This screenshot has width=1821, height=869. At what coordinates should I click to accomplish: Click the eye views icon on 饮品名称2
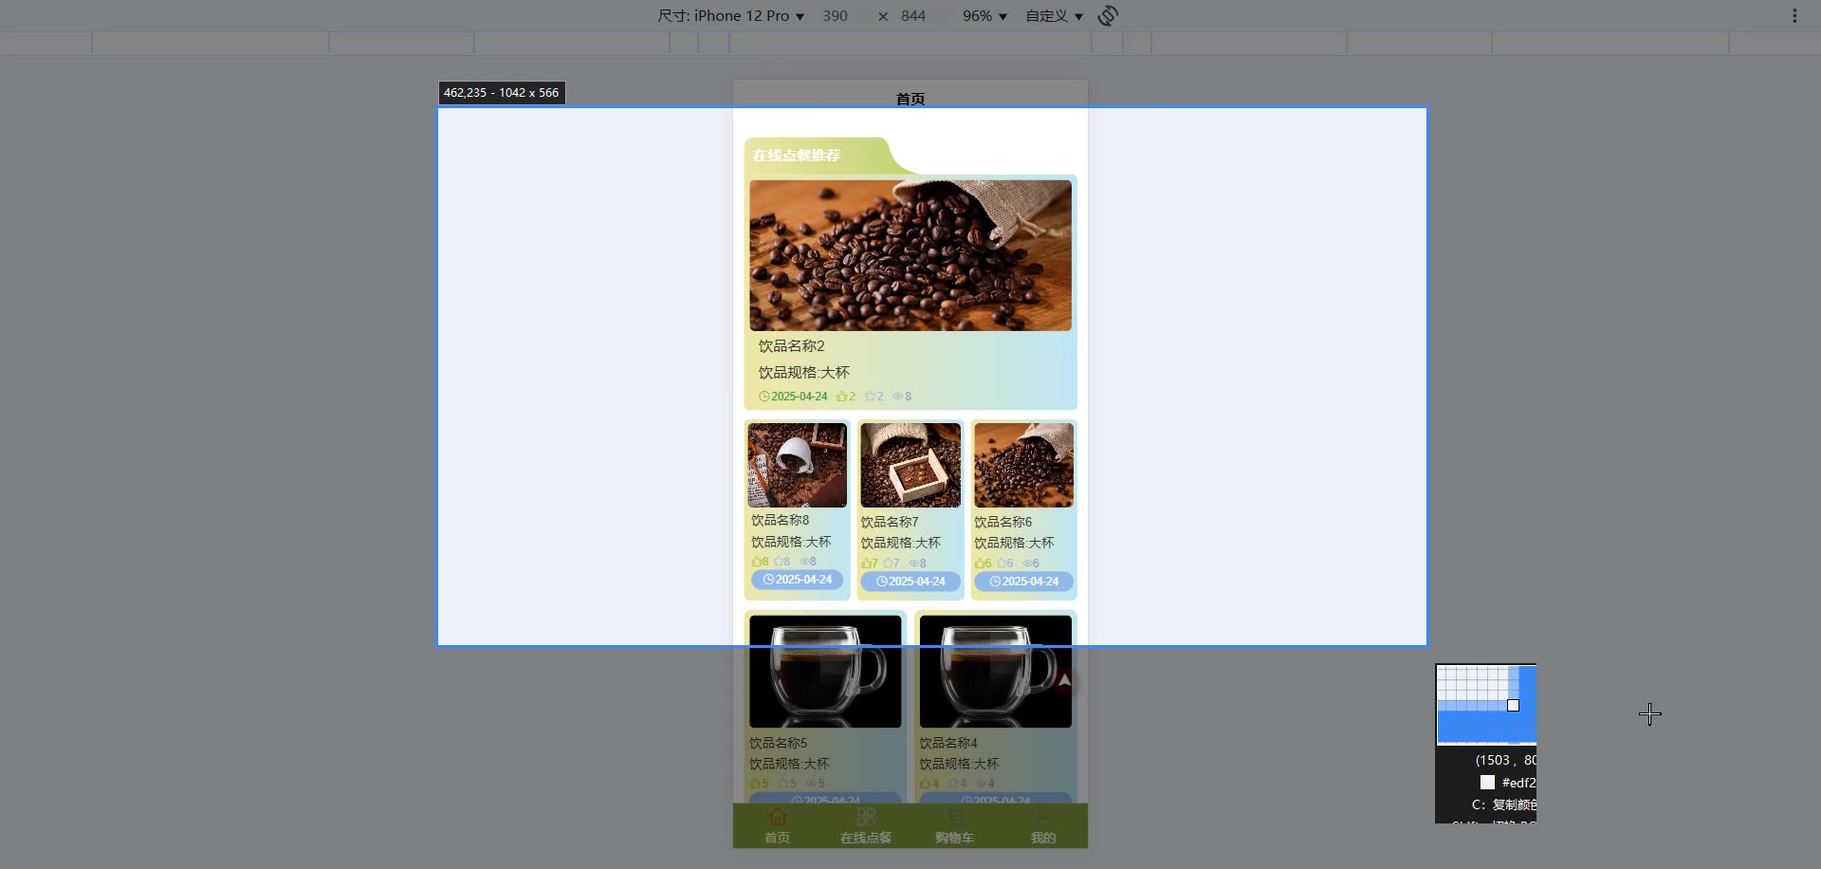pos(897,397)
